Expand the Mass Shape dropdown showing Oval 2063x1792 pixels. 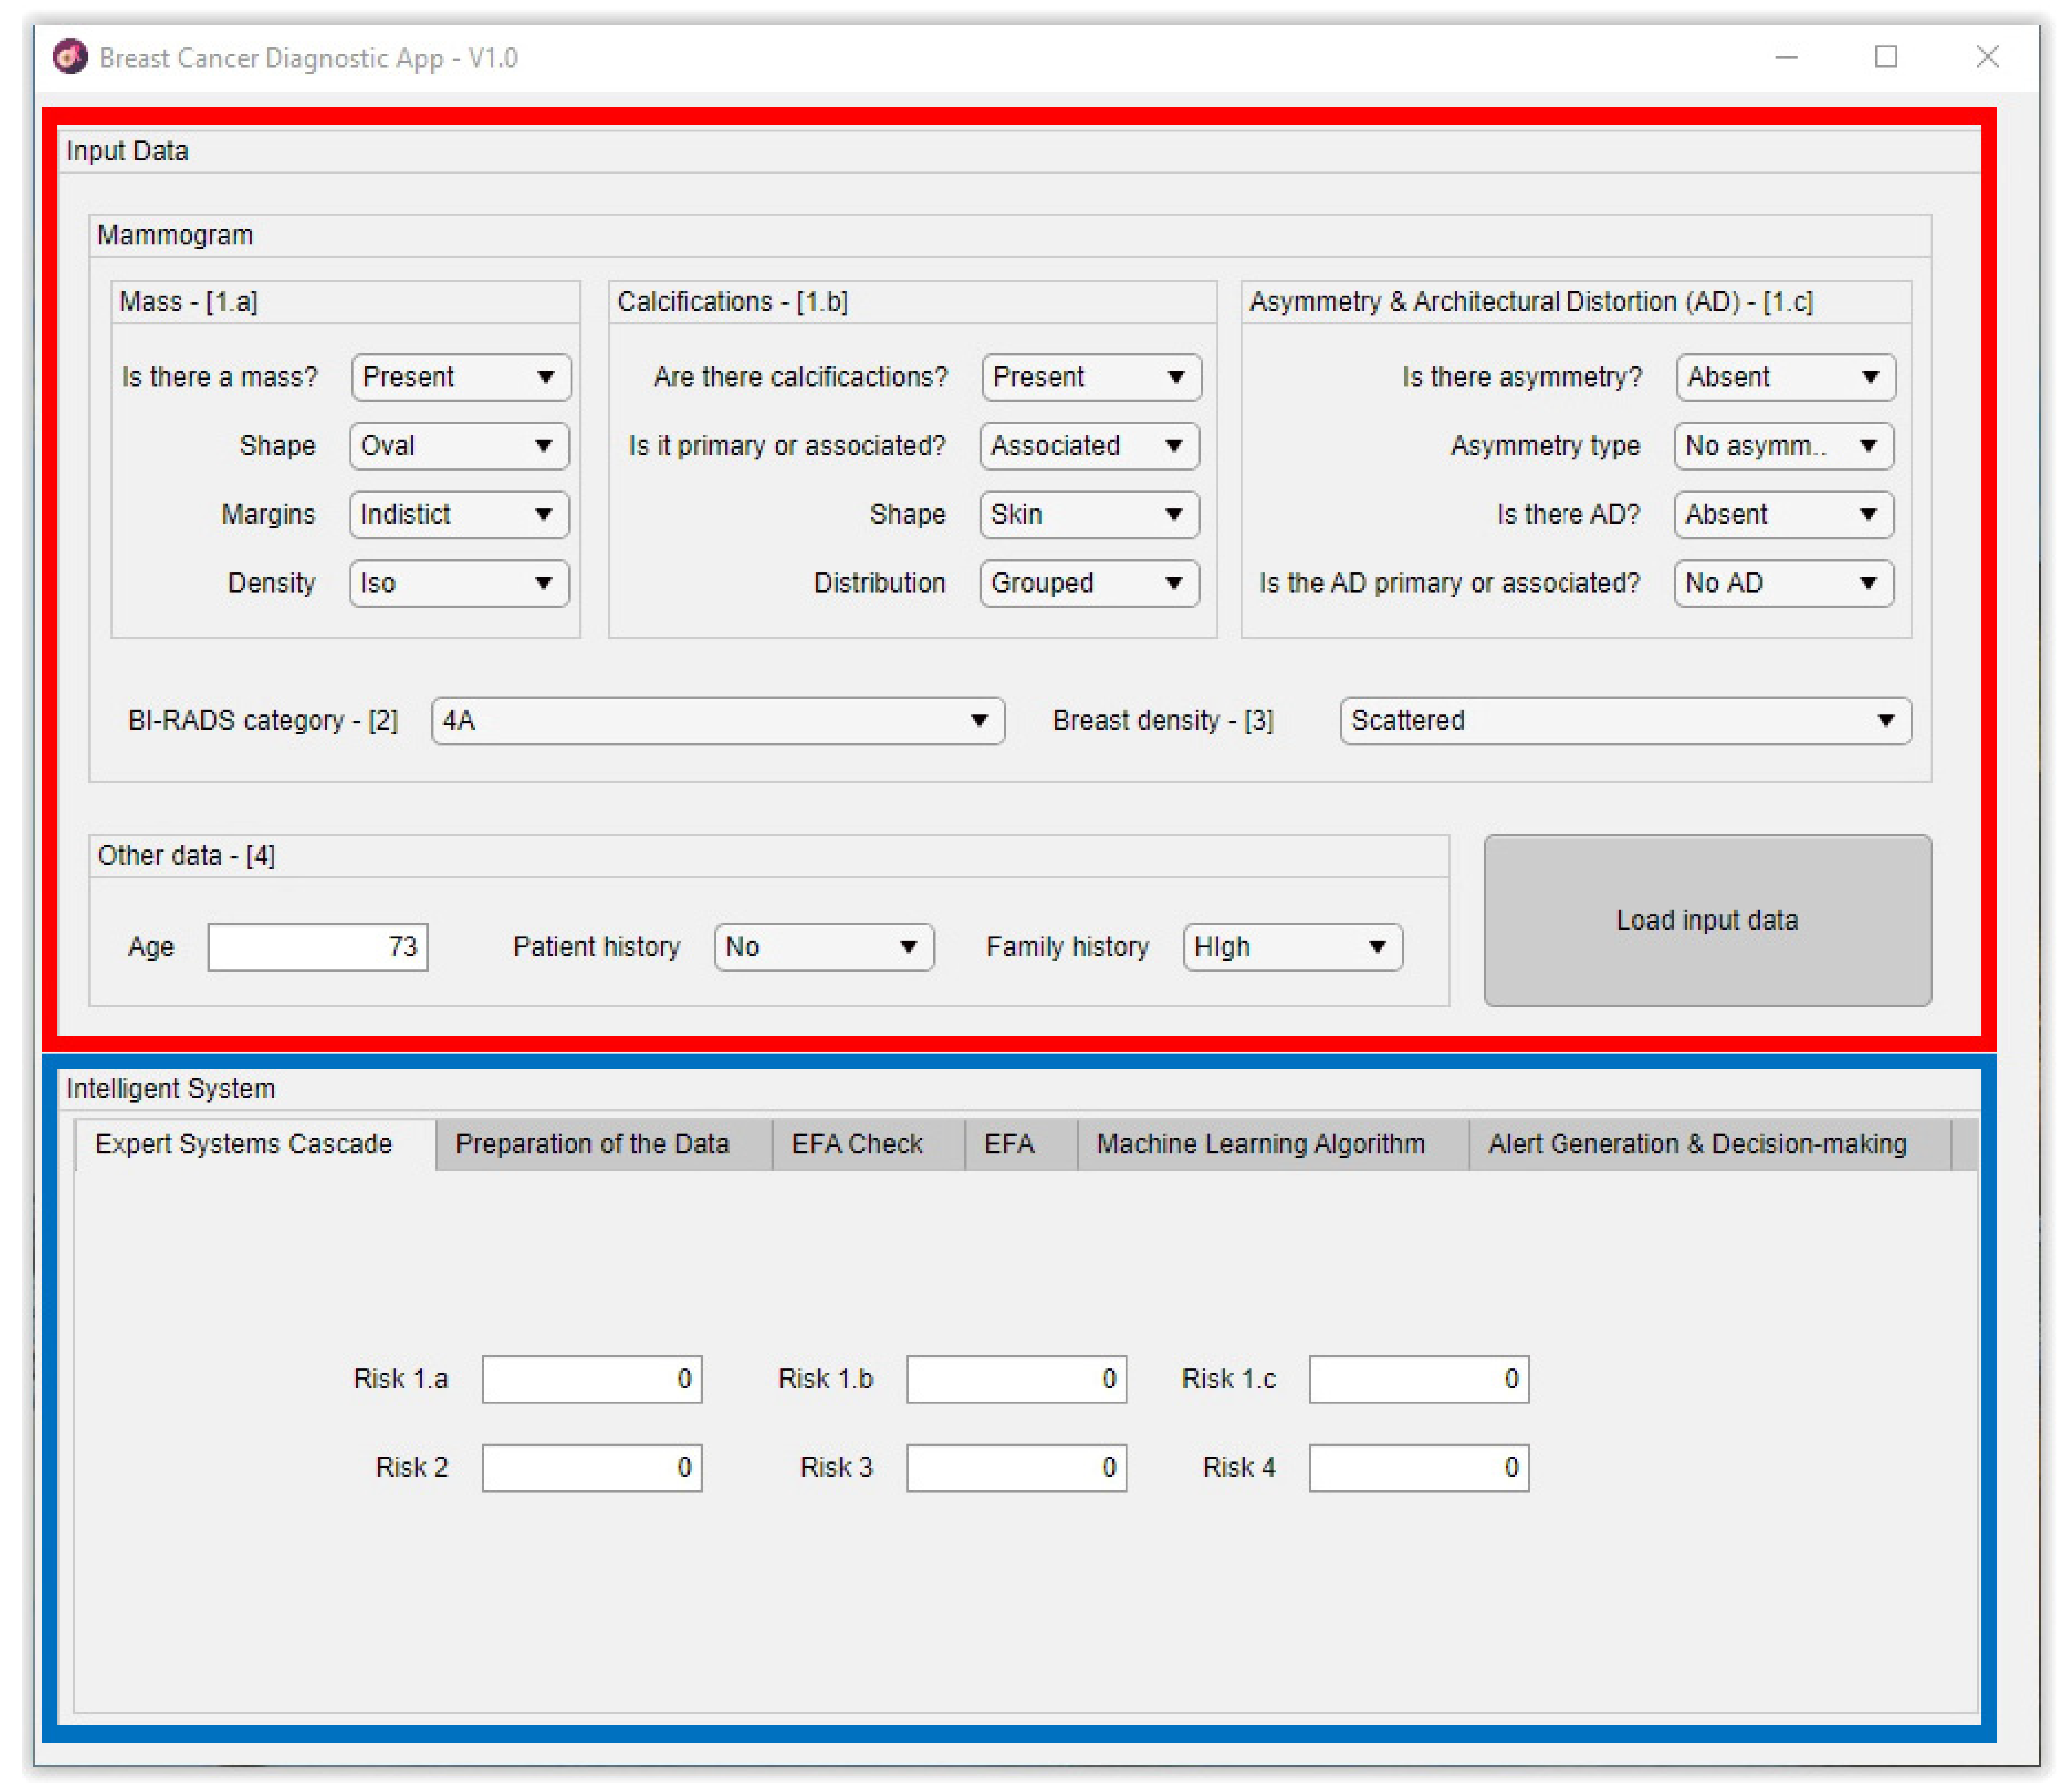coord(458,446)
